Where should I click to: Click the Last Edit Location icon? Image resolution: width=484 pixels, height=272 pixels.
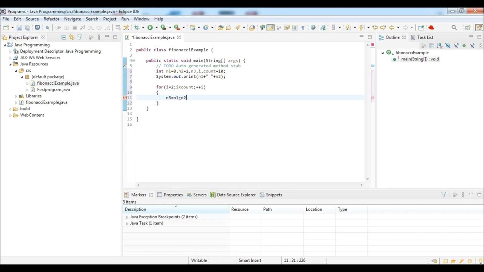tap(375, 28)
